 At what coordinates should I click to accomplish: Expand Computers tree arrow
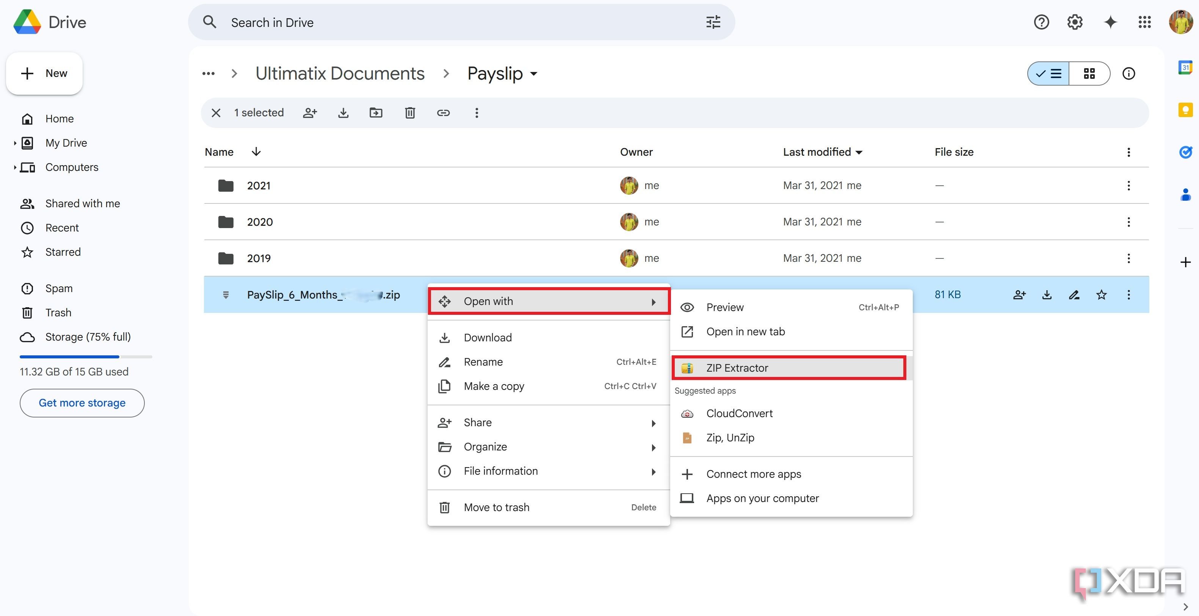tap(15, 167)
